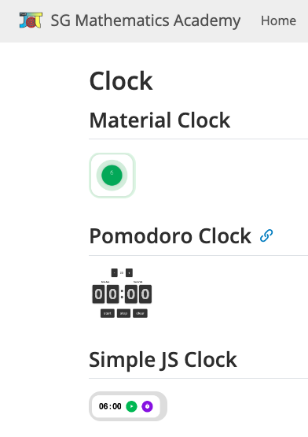
Task: Start the Pomodoro timer
Action: click(x=108, y=313)
